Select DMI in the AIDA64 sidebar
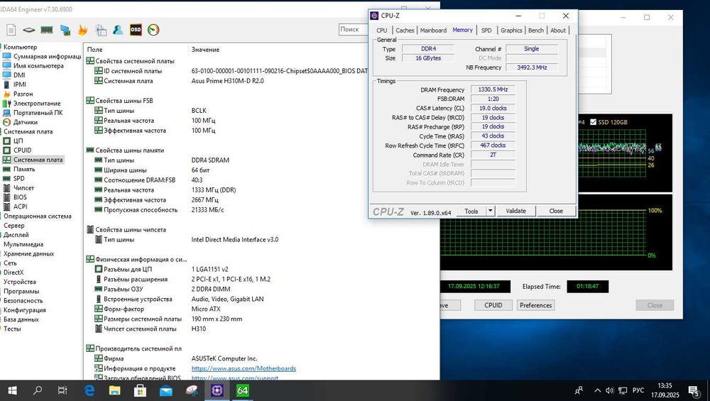 click(x=19, y=75)
